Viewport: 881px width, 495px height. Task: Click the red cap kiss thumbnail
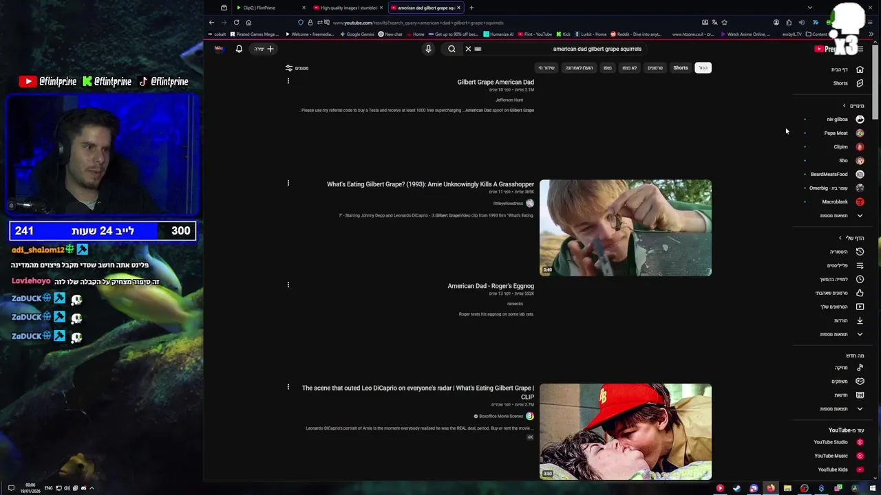(x=626, y=432)
